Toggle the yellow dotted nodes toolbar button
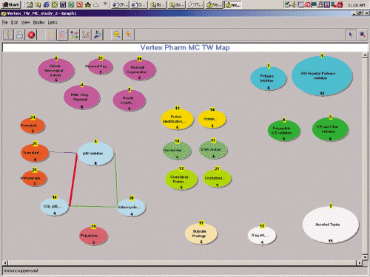 [51, 35]
